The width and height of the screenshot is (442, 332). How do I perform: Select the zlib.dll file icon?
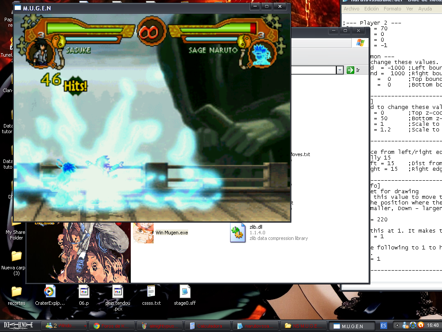pyautogui.click(x=238, y=233)
